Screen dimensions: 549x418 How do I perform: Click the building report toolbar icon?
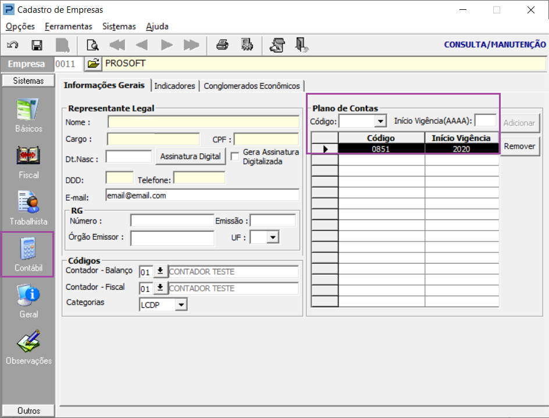[247, 45]
